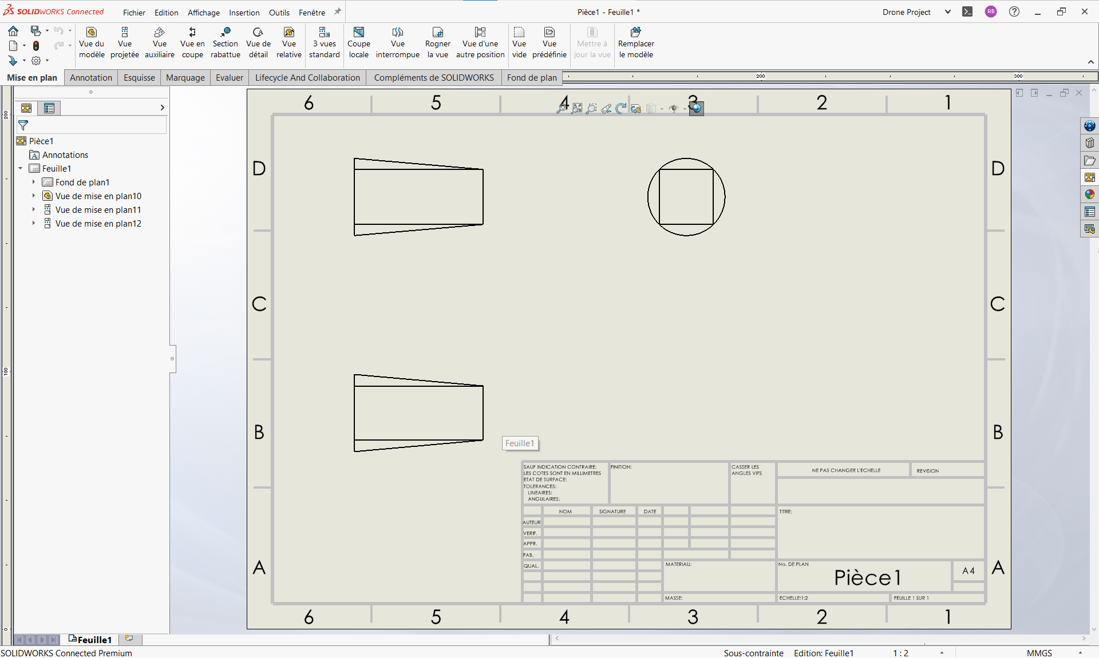The height and width of the screenshot is (658, 1099).
Task: Click zoom to fit in the view toolbar
Action: tap(563, 108)
